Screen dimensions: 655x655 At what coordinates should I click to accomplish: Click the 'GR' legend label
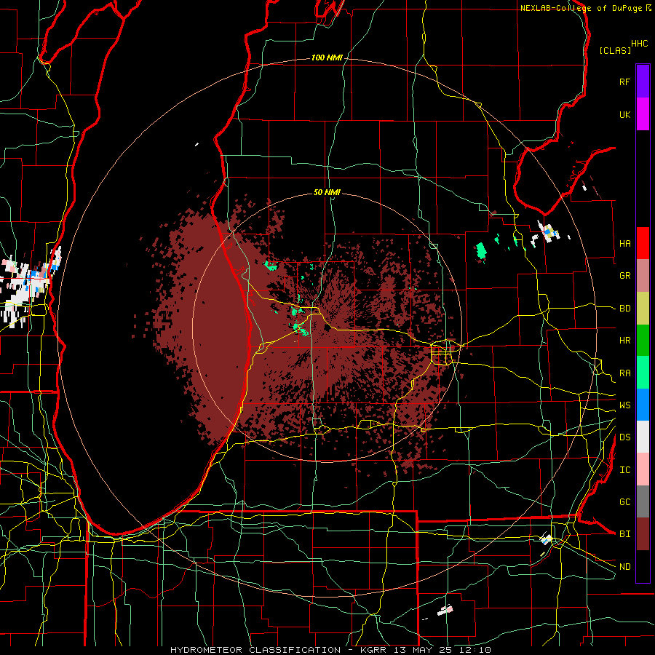624,276
